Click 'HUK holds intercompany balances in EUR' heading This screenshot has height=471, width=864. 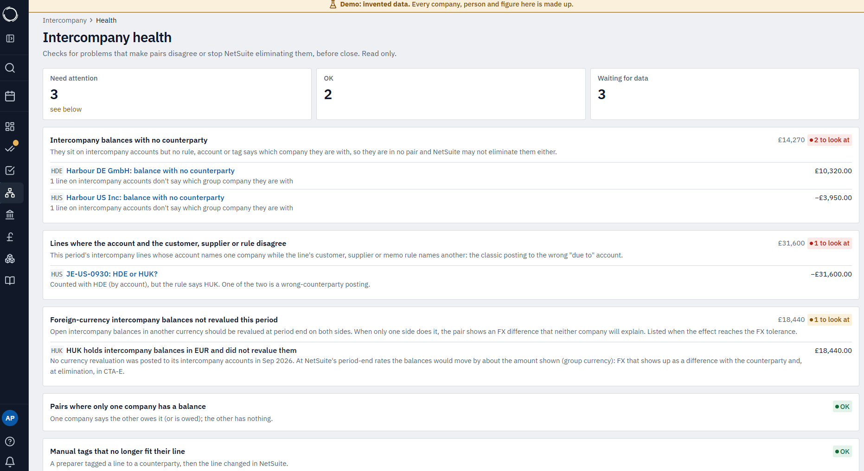181,351
